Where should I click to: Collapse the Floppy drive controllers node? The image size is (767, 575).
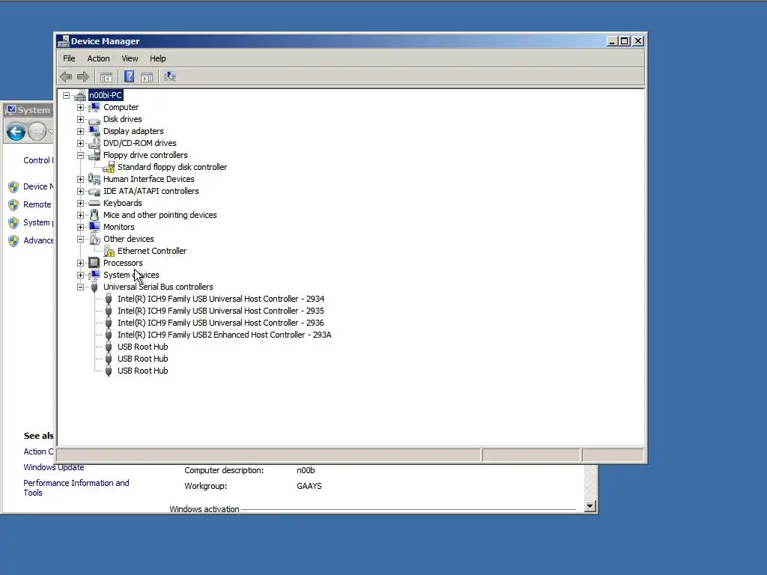point(80,155)
